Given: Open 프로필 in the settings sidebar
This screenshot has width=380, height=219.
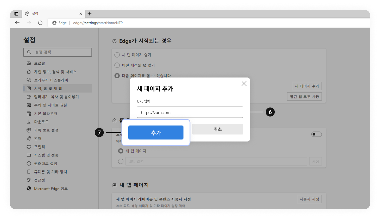Looking at the screenshot, I should (x=29, y=63).
